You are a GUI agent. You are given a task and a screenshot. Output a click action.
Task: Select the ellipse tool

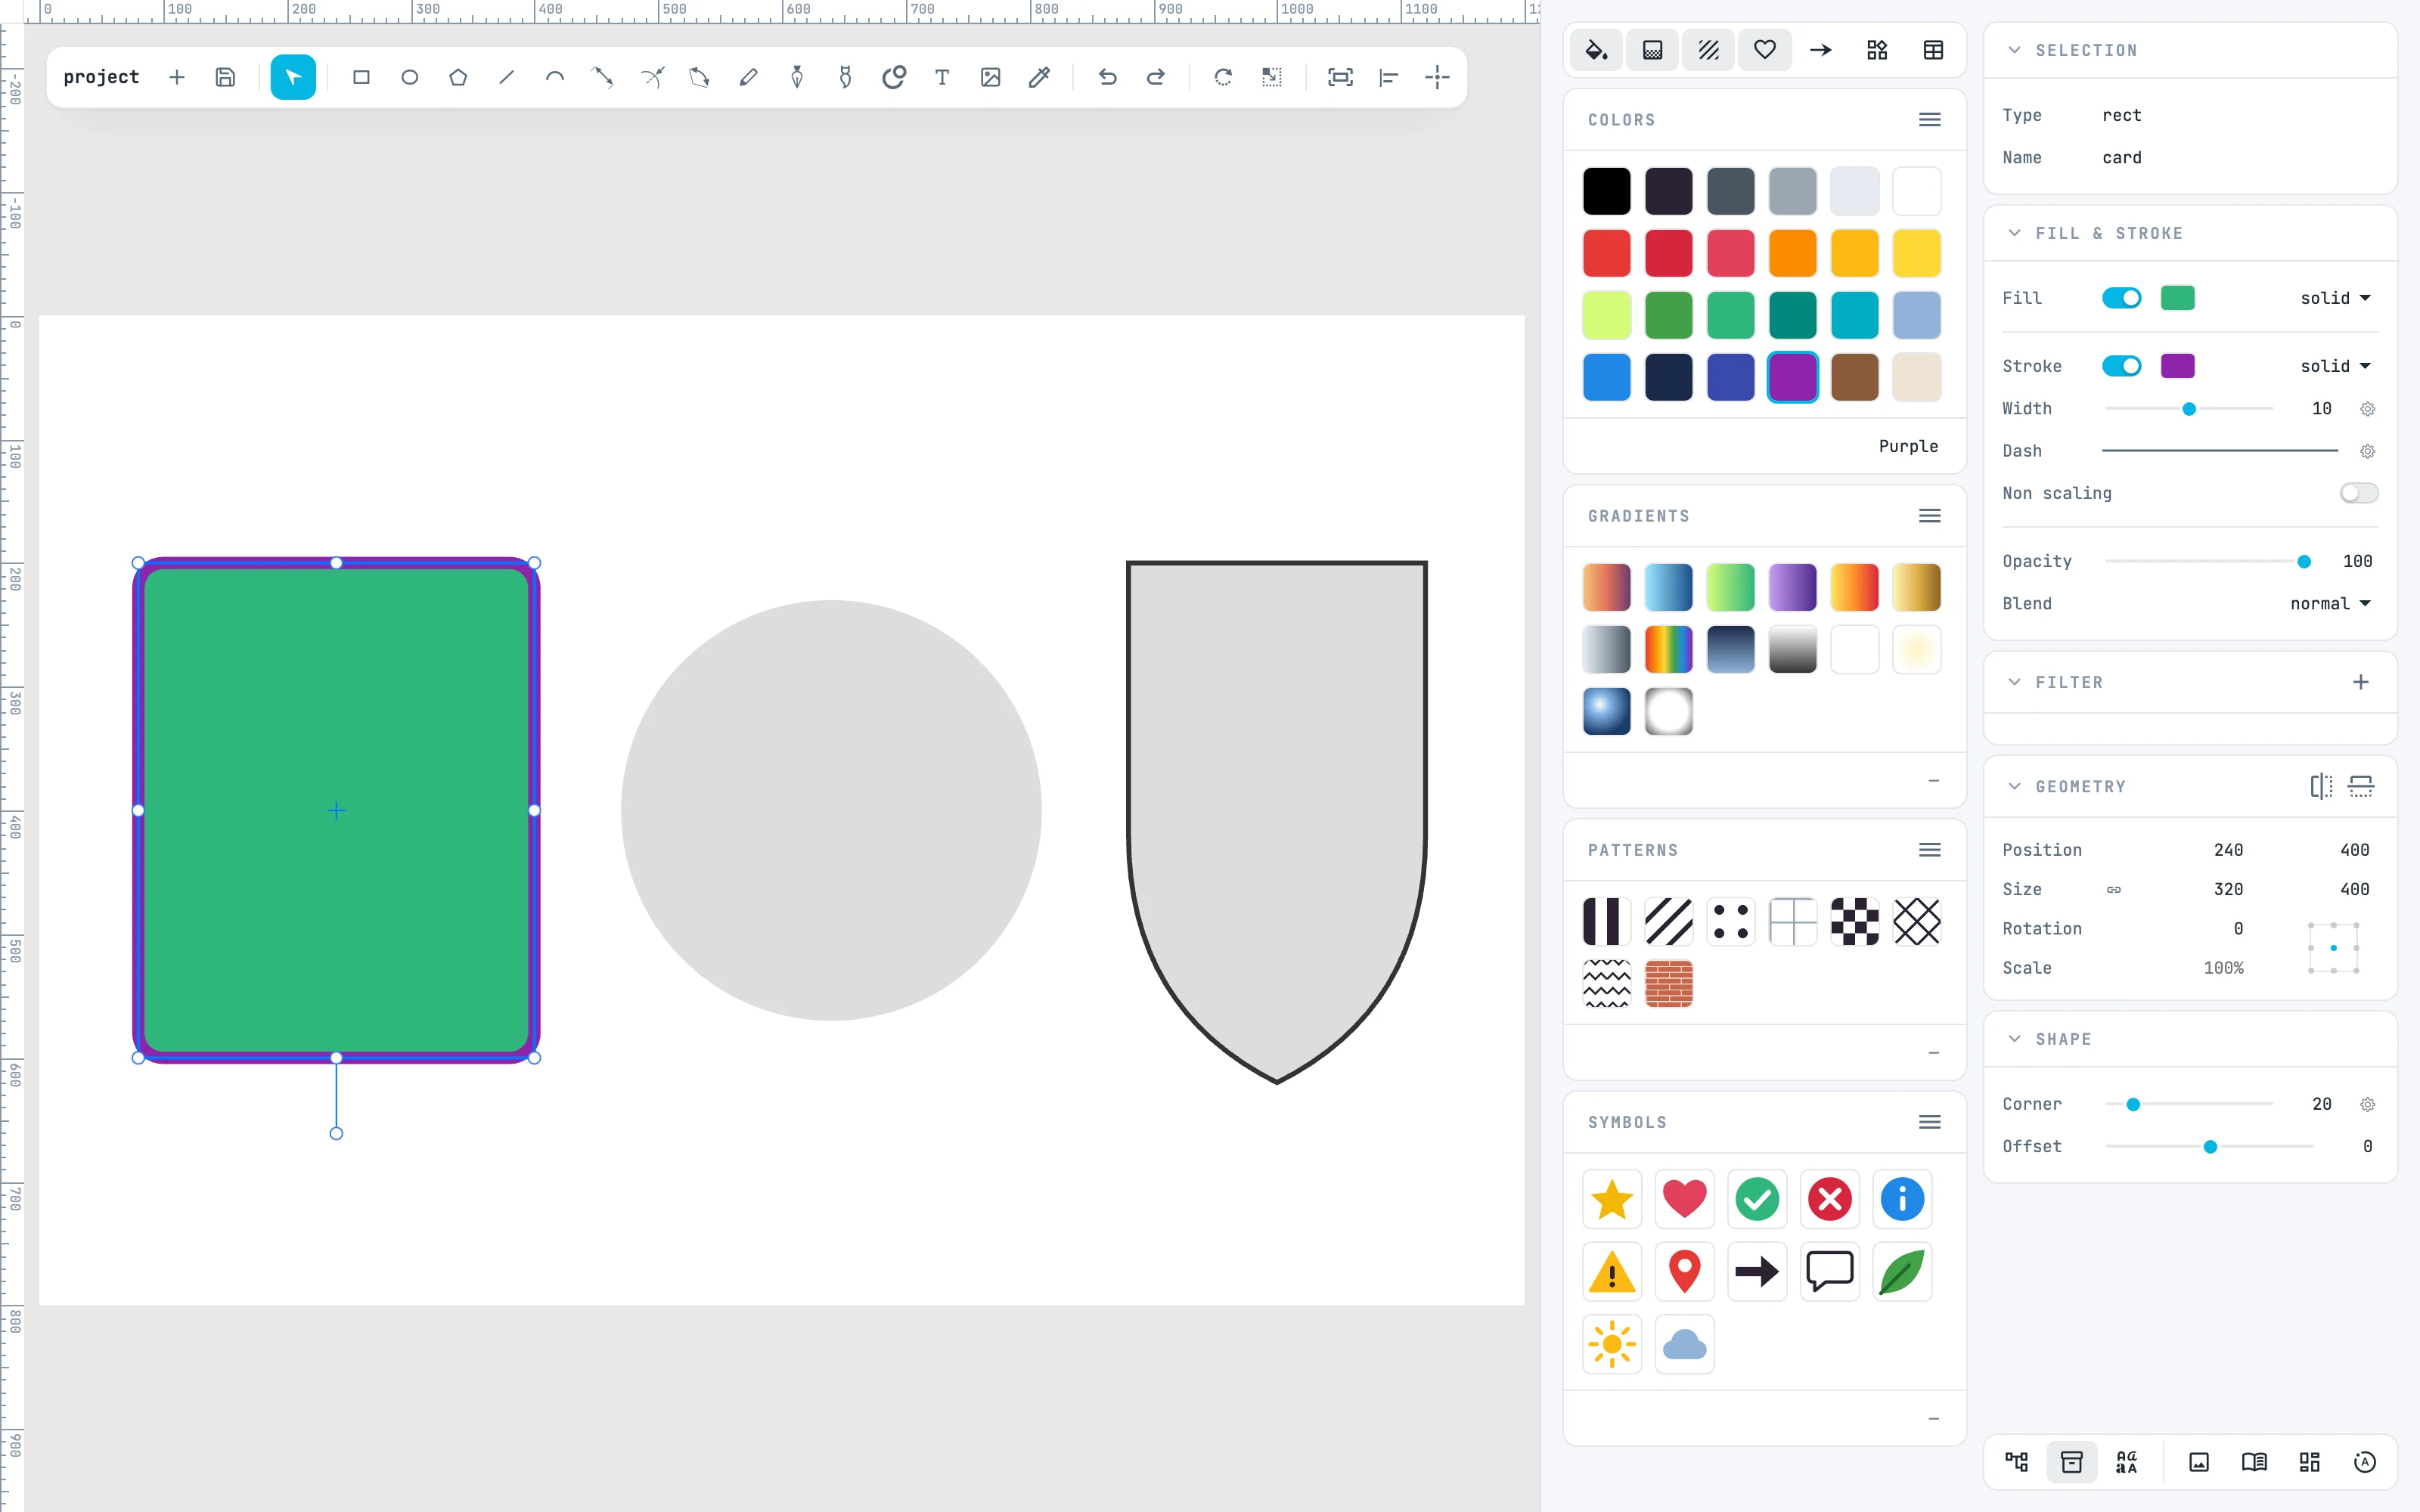(x=410, y=77)
